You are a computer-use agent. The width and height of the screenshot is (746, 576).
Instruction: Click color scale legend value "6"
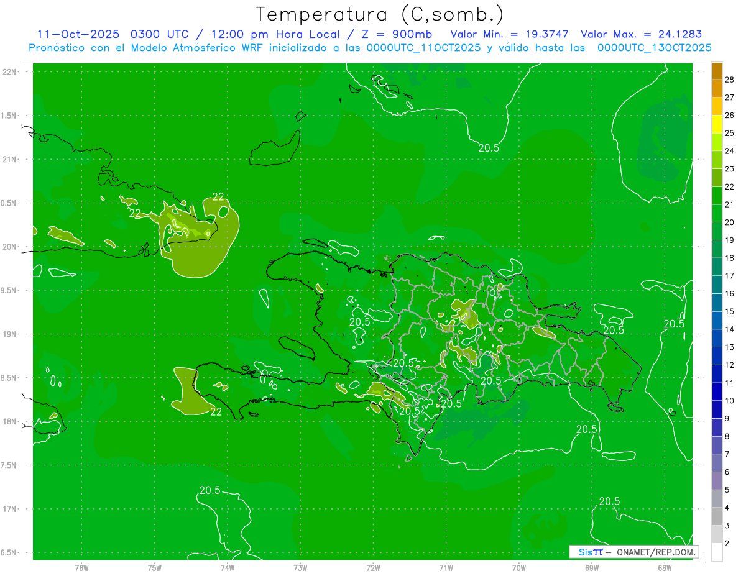[x=727, y=472]
